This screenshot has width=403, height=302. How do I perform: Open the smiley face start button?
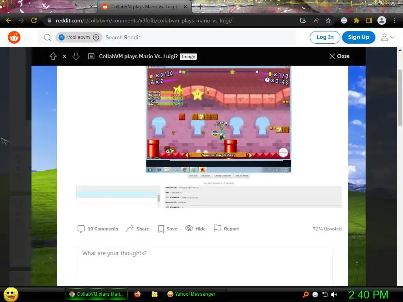coord(11,294)
